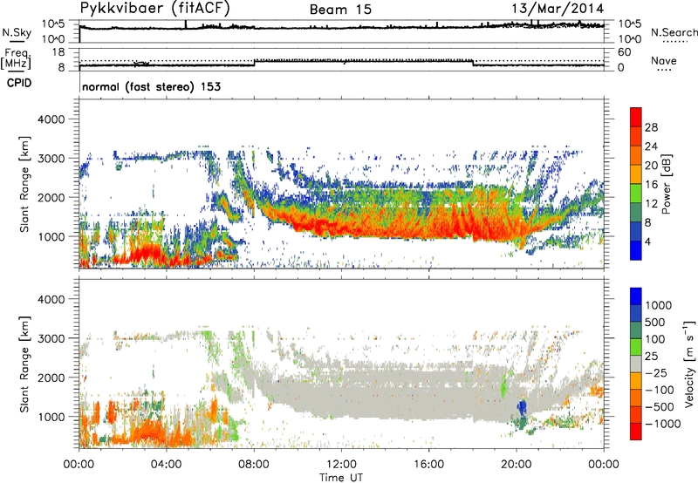Screen dimensions: 698x483
Task: Select the '12' Power colorbar value
Action: pyautogui.click(x=651, y=204)
